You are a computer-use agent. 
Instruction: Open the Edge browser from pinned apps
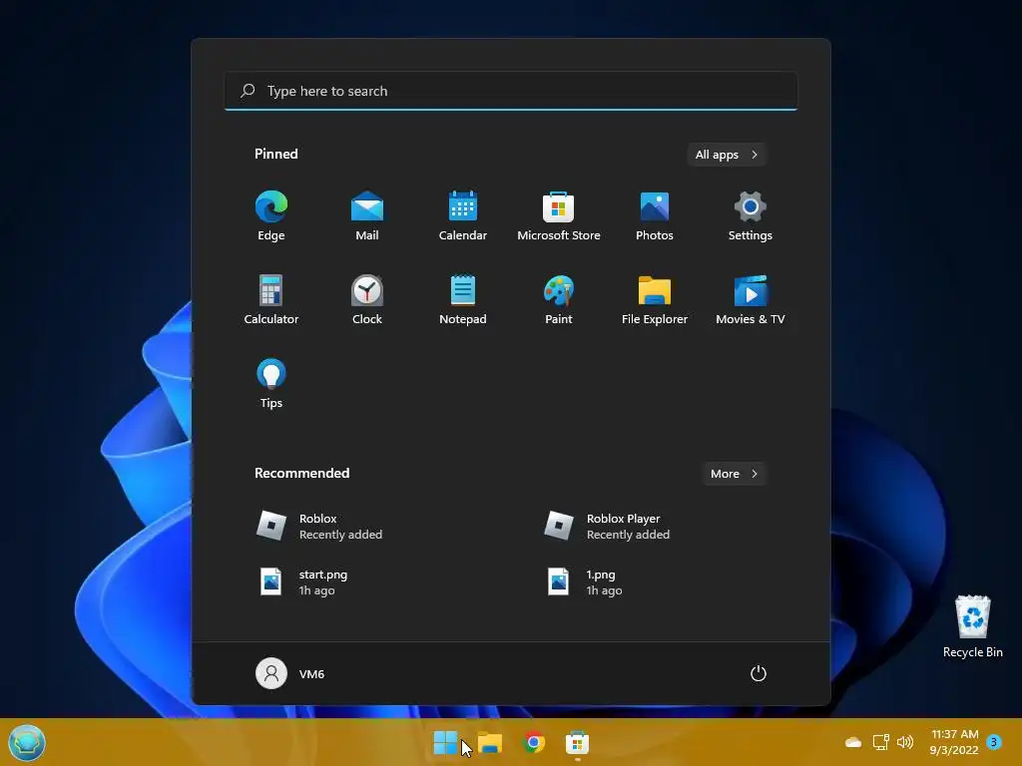pos(271,216)
